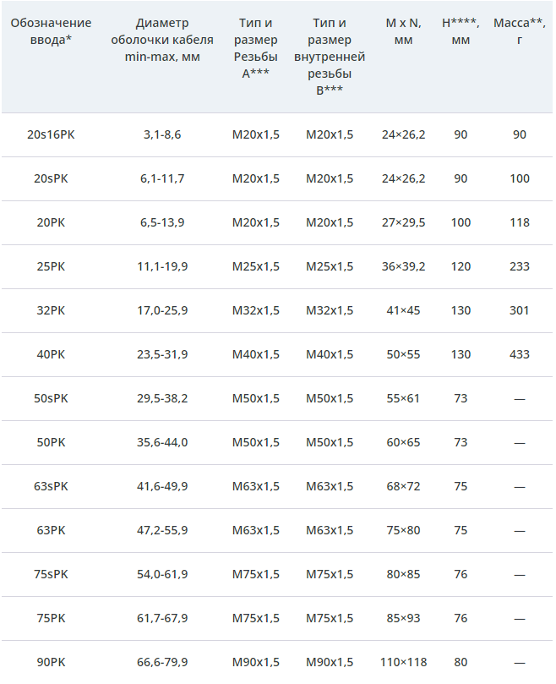Click the 'Обозначение ввода*' column header

(x=51, y=31)
